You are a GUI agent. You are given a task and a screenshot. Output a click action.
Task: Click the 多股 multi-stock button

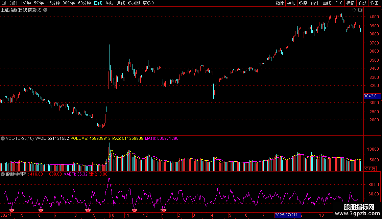click(303, 3)
